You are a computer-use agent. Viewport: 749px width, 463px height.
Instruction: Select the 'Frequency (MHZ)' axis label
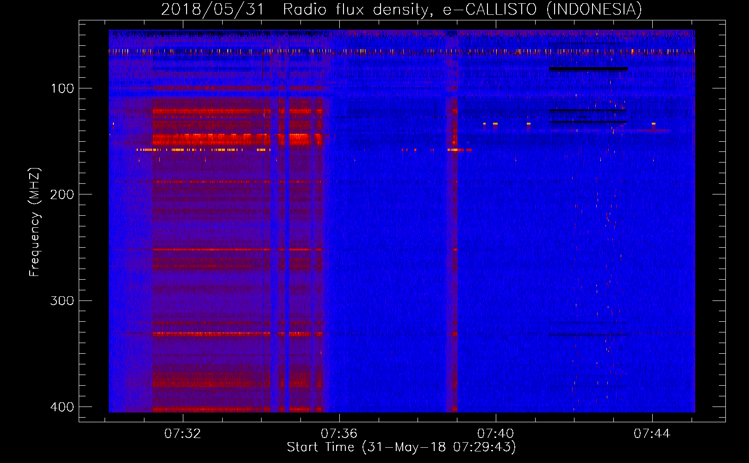(35, 222)
